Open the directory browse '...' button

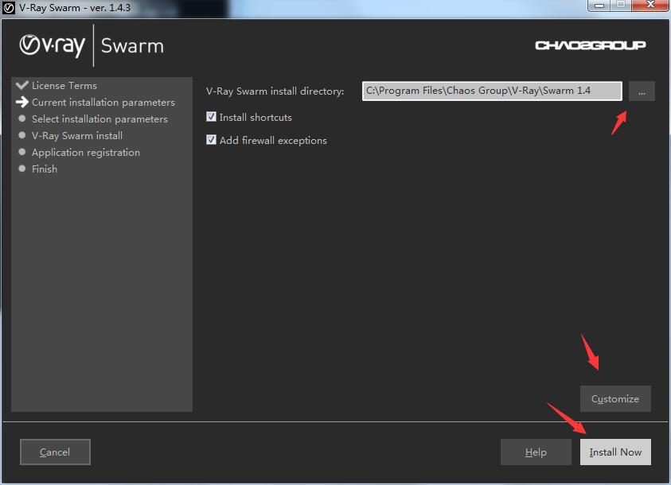click(x=642, y=91)
